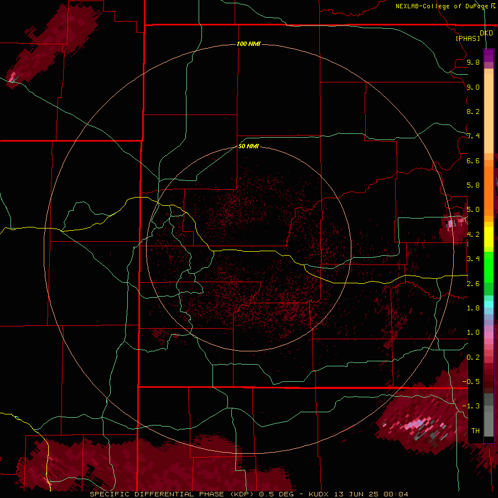This screenshot has width=498, height=498.
Task: Pick the long peach segment of the color bar
Action: tap(489, 113)
